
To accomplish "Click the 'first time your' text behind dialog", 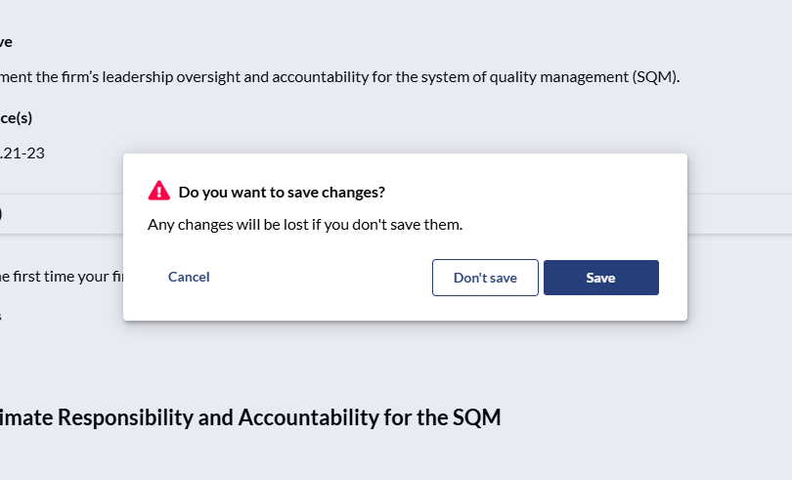I will [x=64, y=276].
